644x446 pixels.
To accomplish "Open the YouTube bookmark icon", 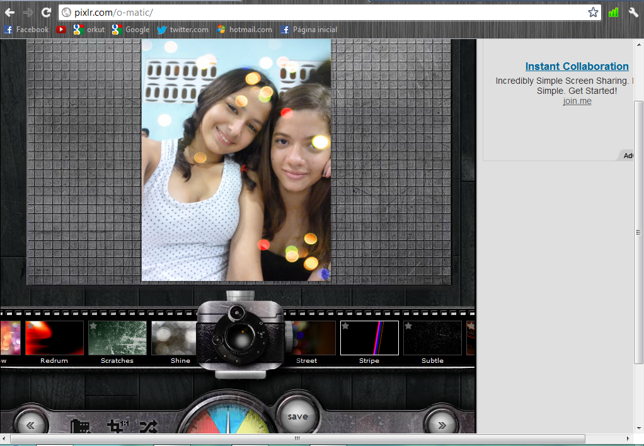I will (61, 30).
